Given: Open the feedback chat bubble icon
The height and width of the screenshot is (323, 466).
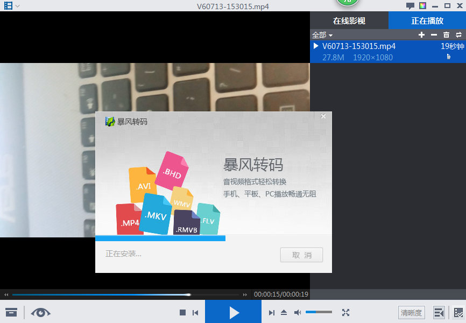Looking at the screenshot, I should pos(410,5).
